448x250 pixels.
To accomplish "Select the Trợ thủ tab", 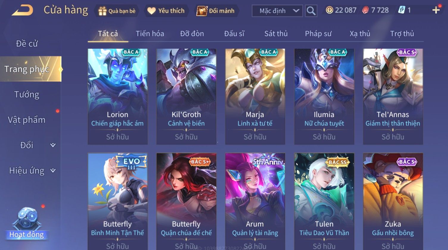I will (x=402, y=34).
